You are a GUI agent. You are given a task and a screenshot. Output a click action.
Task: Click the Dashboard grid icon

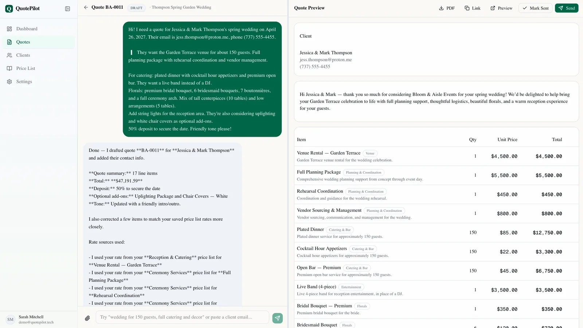click(x=9, y=29)
